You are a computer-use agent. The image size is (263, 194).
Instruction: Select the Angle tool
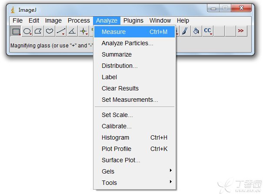coord(72,31)
